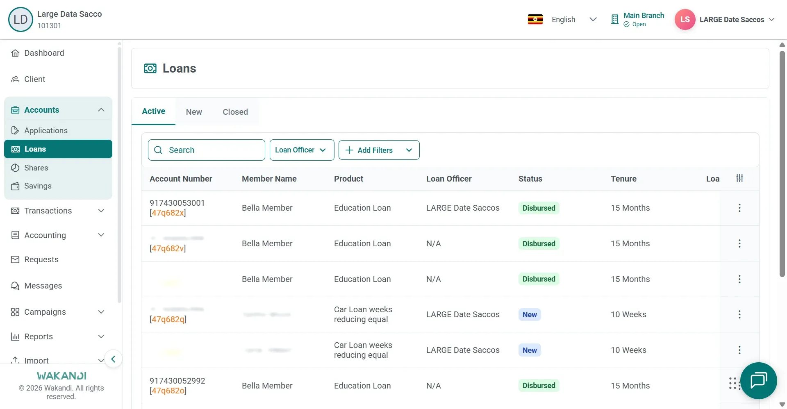Image resolution: width=787 pixels, height=409 pixels.
Task: Open the floating chat support button
Action: coord(759,381)
